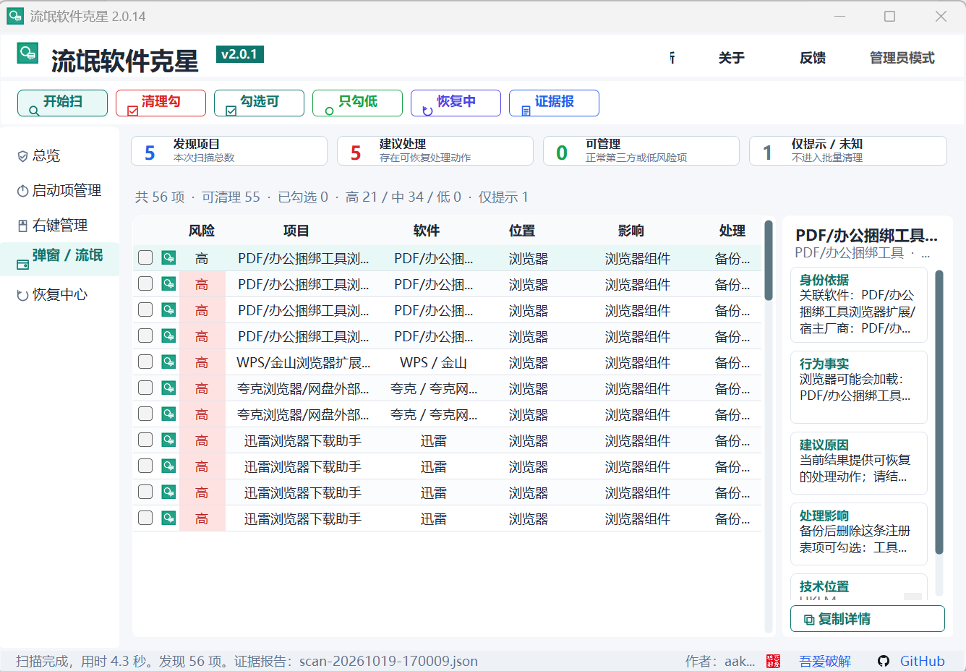The width and height of the screenshot is (966, 671).
Task: Click the green icon in first 夸克浏览器 row
Action: (168, 388)
